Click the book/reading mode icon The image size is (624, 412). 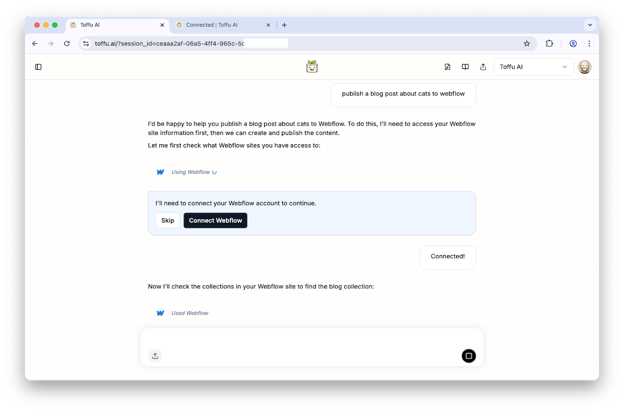pos(465,67)
